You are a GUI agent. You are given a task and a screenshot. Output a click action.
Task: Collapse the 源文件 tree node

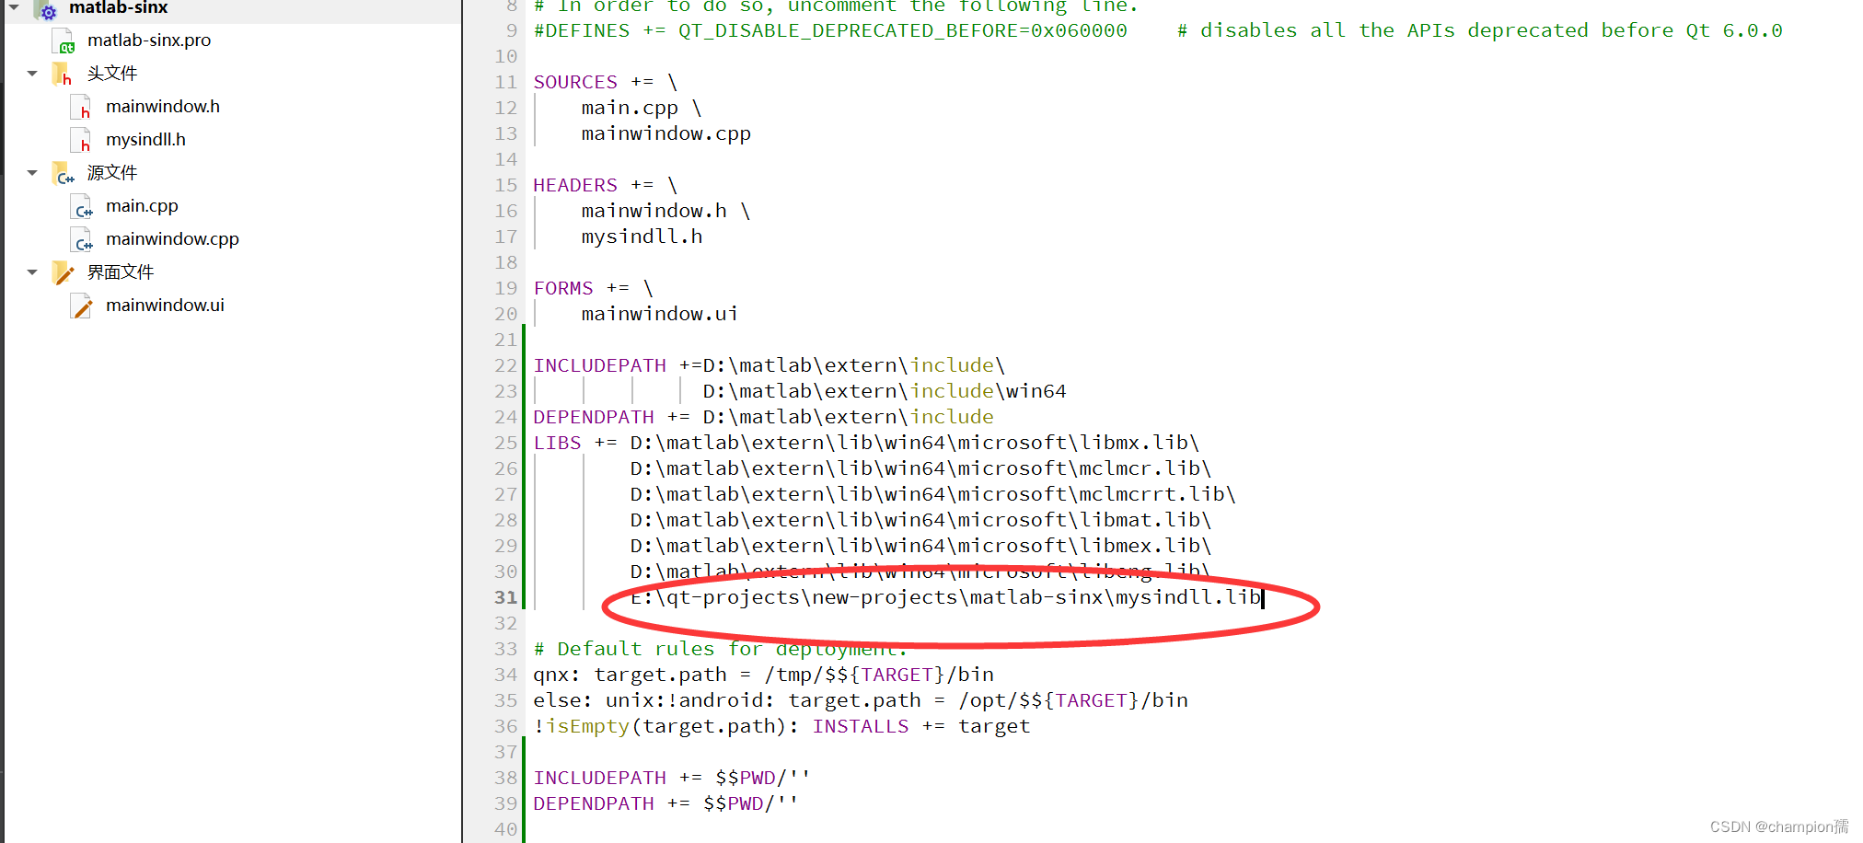(31, 173)
